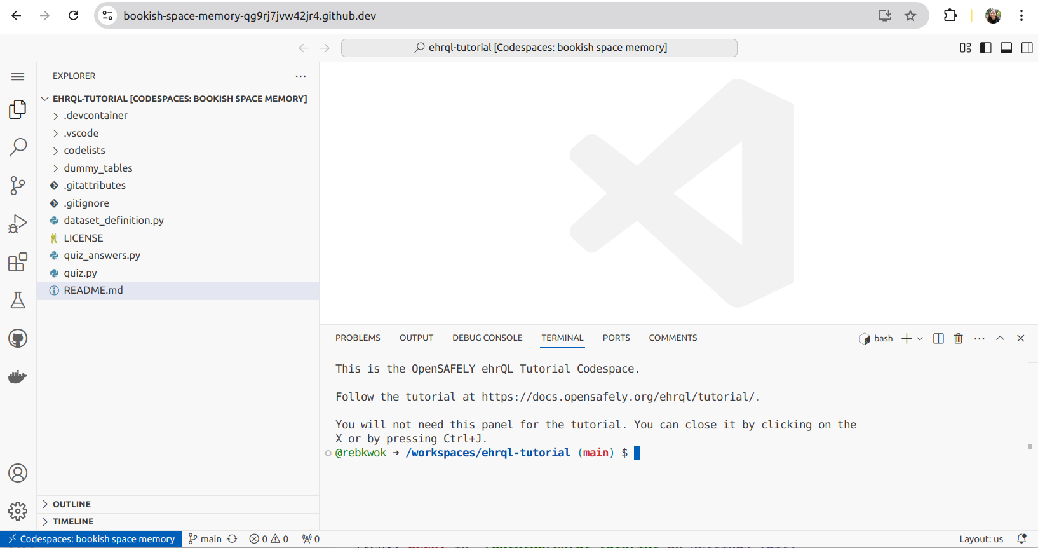Screen dimensions: 1038x548
Task: Click the ehrql-tutorial command center search box
Action: (x=539, y=48)
